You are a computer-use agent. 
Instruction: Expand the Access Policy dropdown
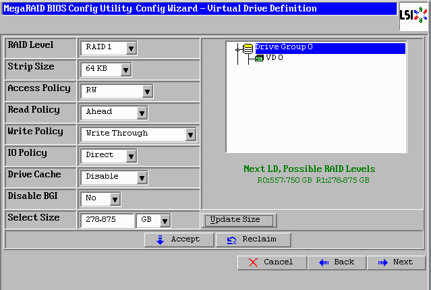(147, 91)
